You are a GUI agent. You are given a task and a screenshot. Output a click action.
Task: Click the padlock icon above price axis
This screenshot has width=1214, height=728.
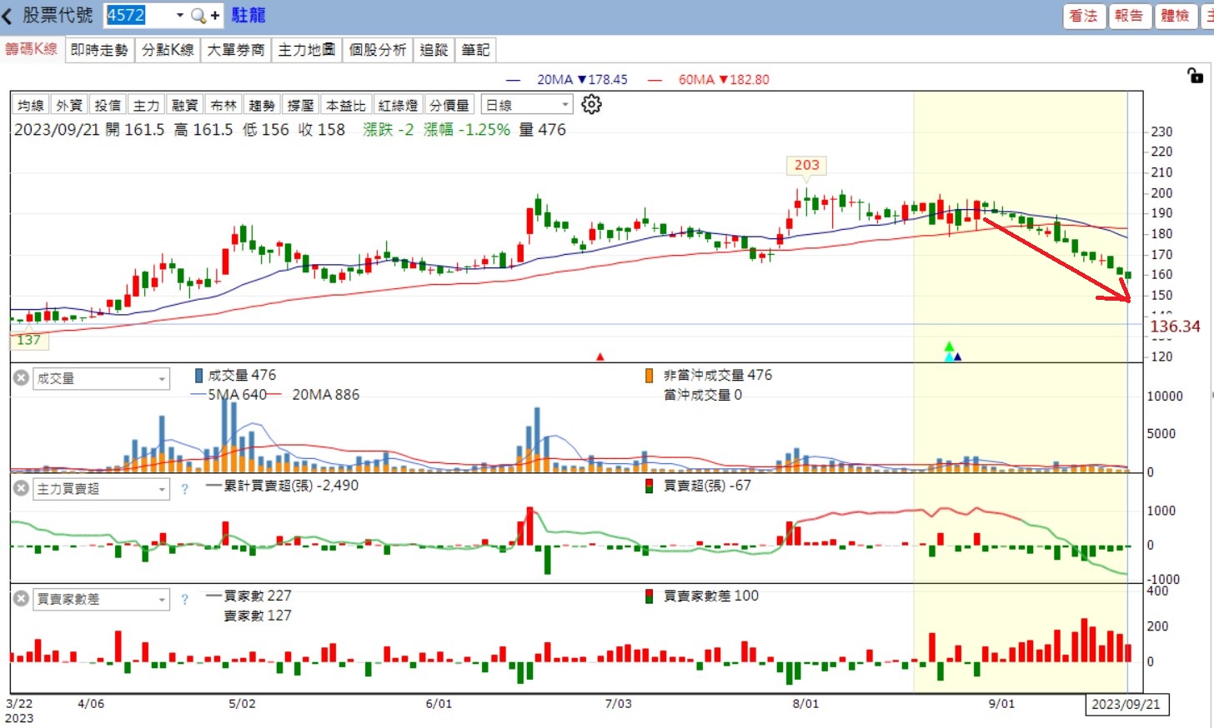[x=1195, y=76]
